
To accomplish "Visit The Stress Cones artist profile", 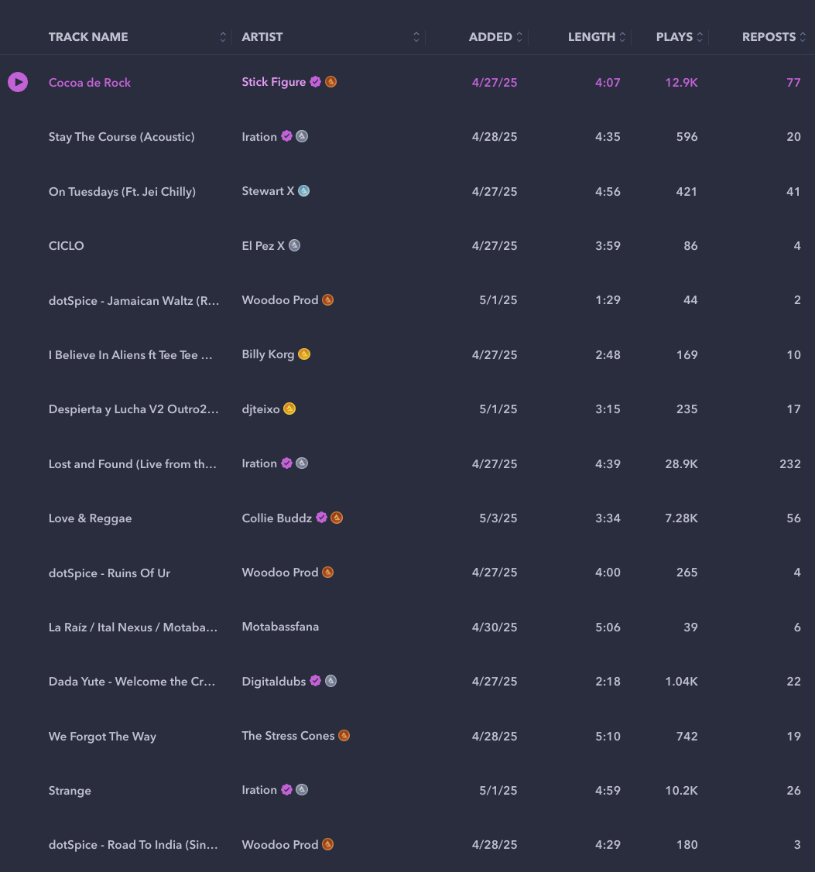I will (288, 735).
